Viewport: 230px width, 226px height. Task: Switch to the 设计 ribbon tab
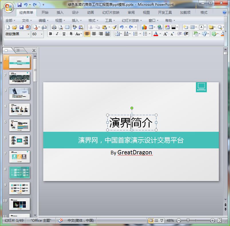(x=75, y=13)
